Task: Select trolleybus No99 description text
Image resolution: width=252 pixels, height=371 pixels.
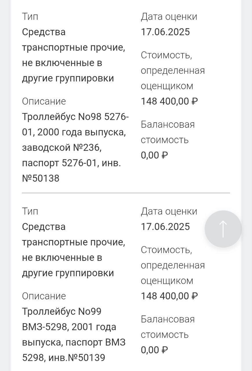Action: coord(74,334)
